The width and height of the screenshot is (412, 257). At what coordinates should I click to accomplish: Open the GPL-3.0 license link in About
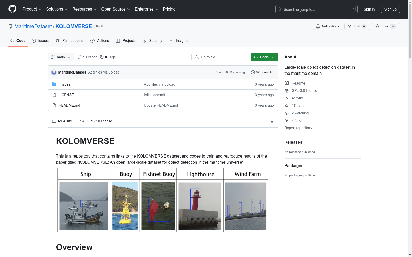click(x=301, y=91)
